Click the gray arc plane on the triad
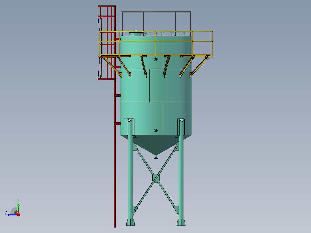Image resolution: width=311 pixels, height=233 pixels. point(14,211)
